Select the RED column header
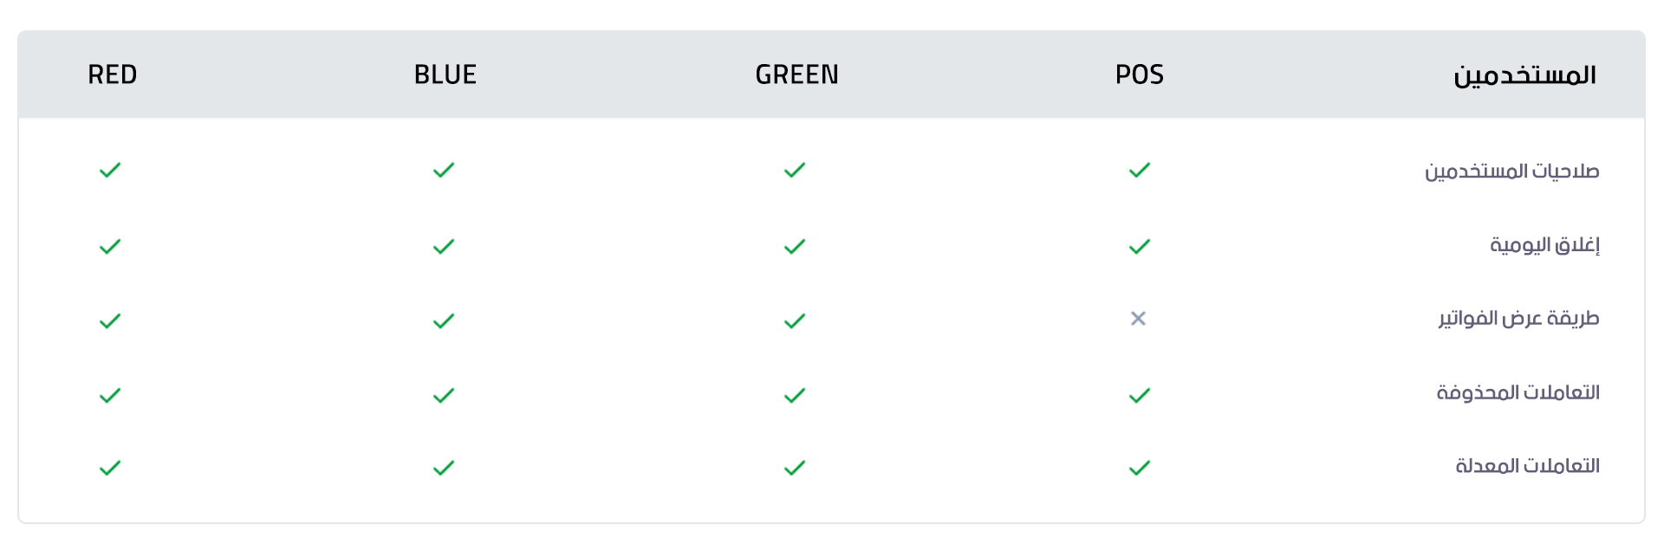The width and height of the screenshot is (1664, 544). tap(113, 74)
